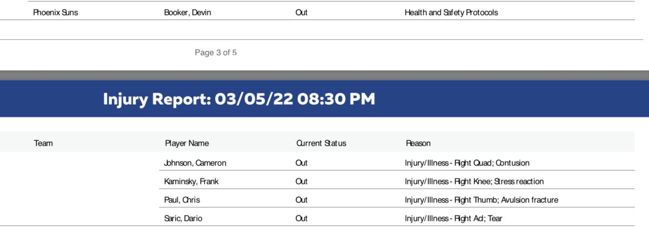Select the Saric, Dario player name
649x228 pixels.
(x=183, y=218)
